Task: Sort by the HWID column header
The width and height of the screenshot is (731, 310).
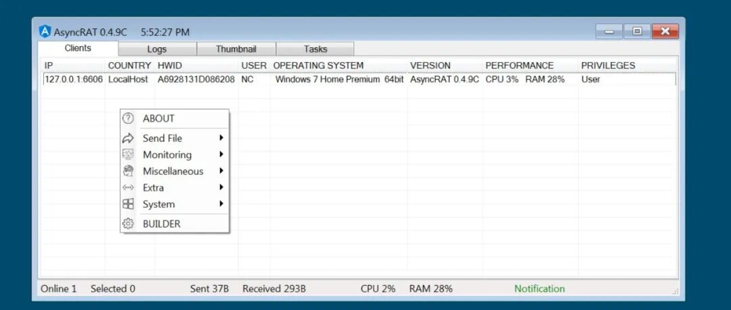Action: pos(196,66)
